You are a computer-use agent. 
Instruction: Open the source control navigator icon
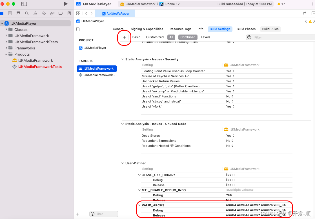pos(10,13)
